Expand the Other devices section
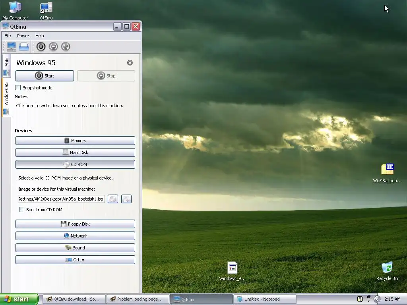The width and height of the screenshot is (407, 305). (x=75, y=260)
